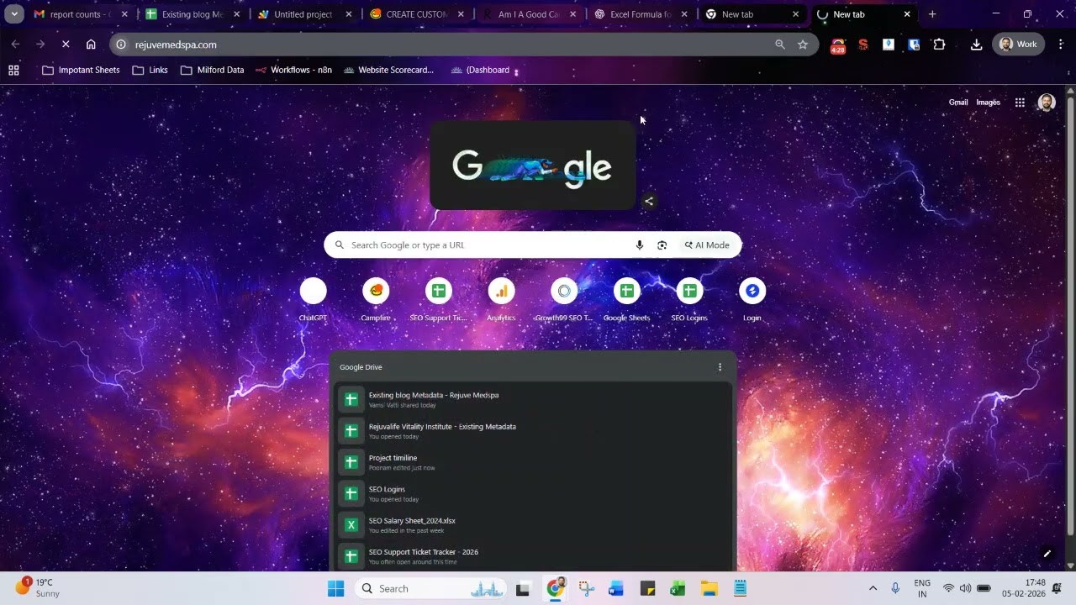Expand the tab search dropdown arrow

click(x=14, y=14)
